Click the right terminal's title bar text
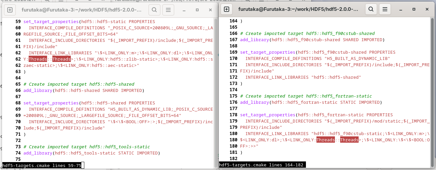 point(298,10)
